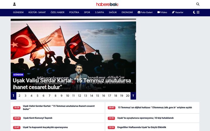210x131 pixels.
Task: Open Yazarlar authors link
Action: click(178, 12)
